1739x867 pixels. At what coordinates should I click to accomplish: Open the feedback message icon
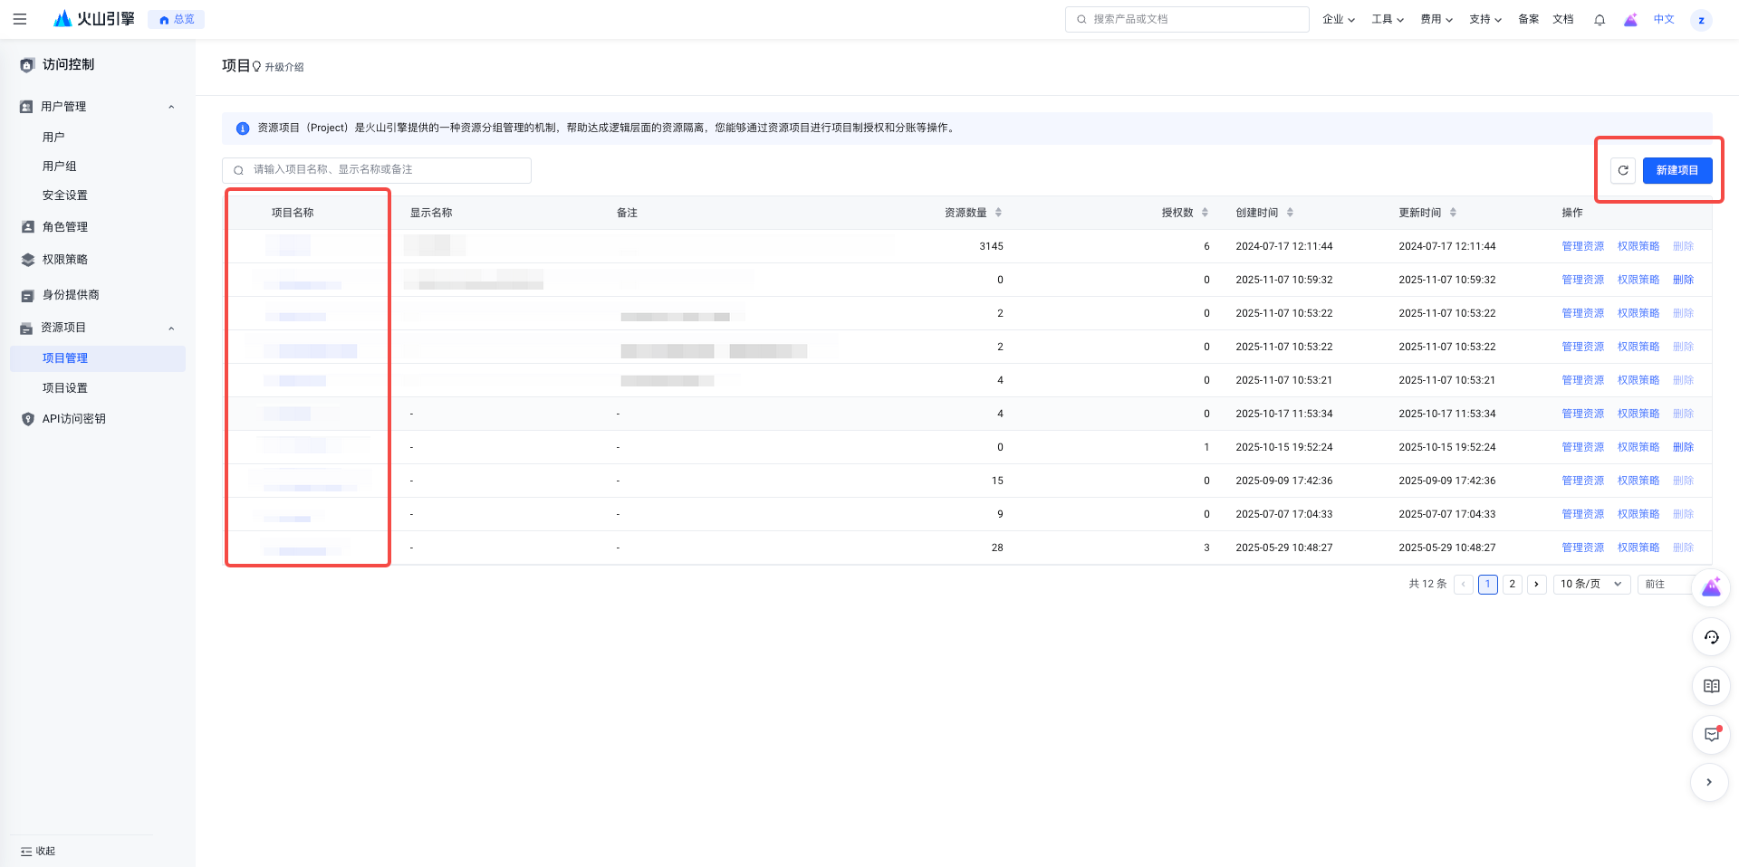(x=1711, y=734)
